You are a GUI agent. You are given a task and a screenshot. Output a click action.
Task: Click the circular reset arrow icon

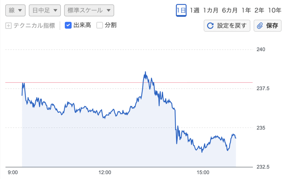click(210, 26)
